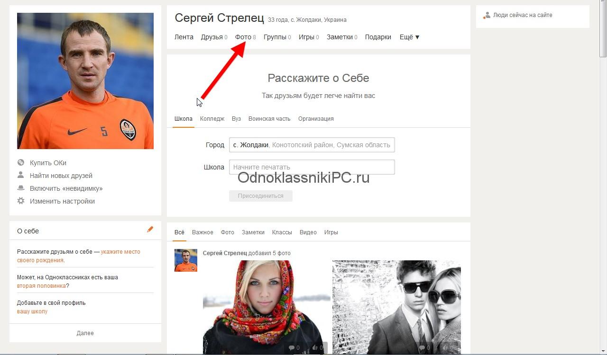Open the large profile photo
The image size is (607, 355).
(x=85, y=81)
